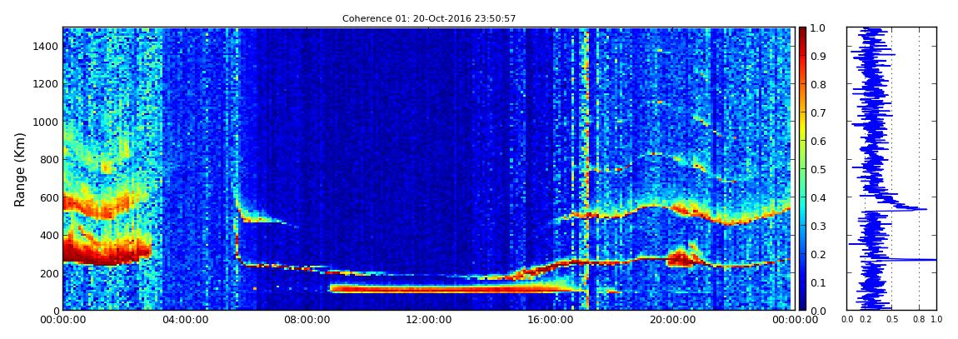The height and width of the screenshot is (339, 958).
Task: Click the colorbar 0.1 label
Action: [x=817, y=282]
